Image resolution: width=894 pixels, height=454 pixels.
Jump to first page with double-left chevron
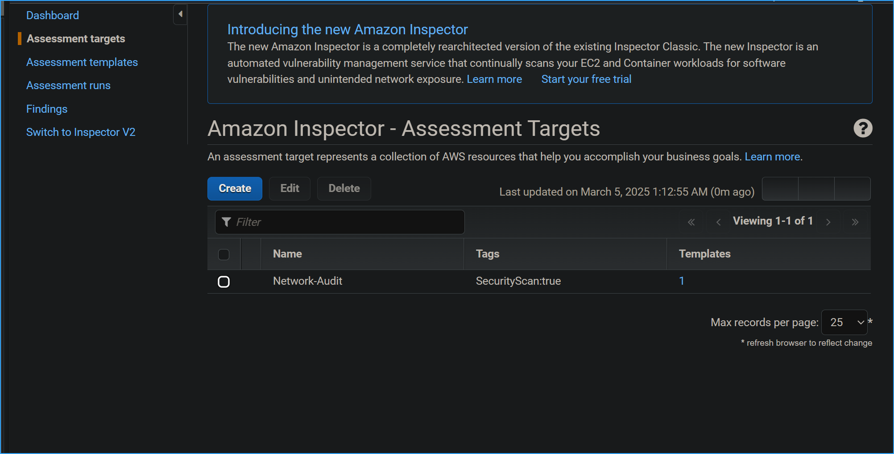point(691,222)
